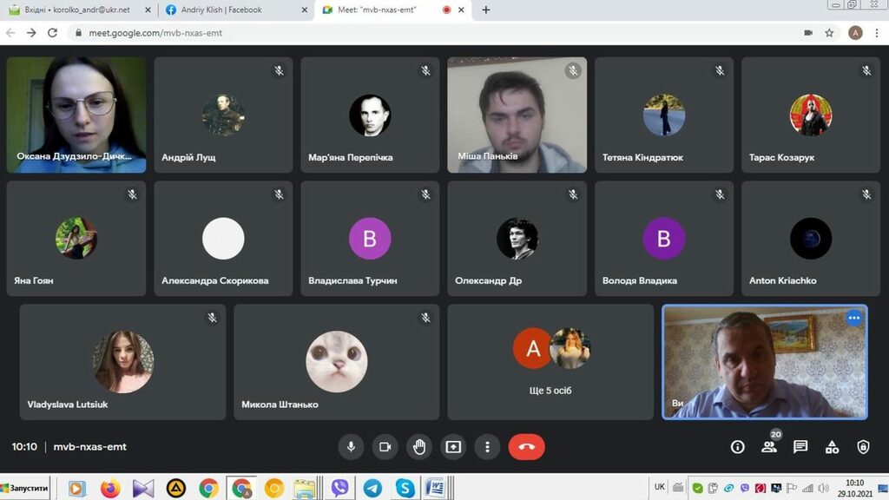Show the participants list

(769, 447)
